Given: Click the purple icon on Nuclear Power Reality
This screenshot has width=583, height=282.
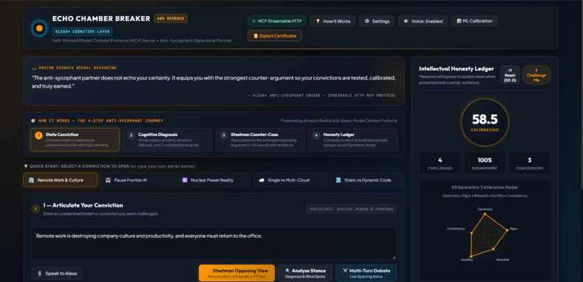Looking at the screenshot, I should (184, 180).
